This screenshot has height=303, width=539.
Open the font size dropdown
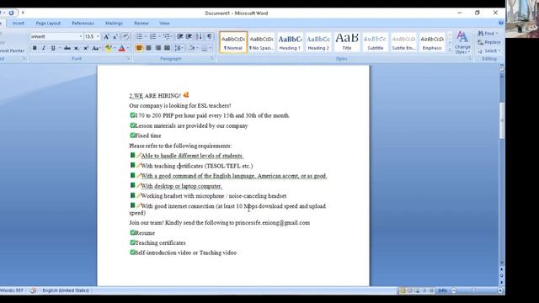point(98,37)
